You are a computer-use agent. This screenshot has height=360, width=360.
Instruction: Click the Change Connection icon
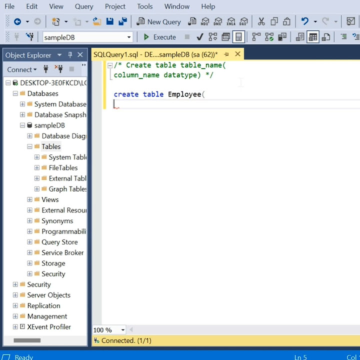point(29,36)
